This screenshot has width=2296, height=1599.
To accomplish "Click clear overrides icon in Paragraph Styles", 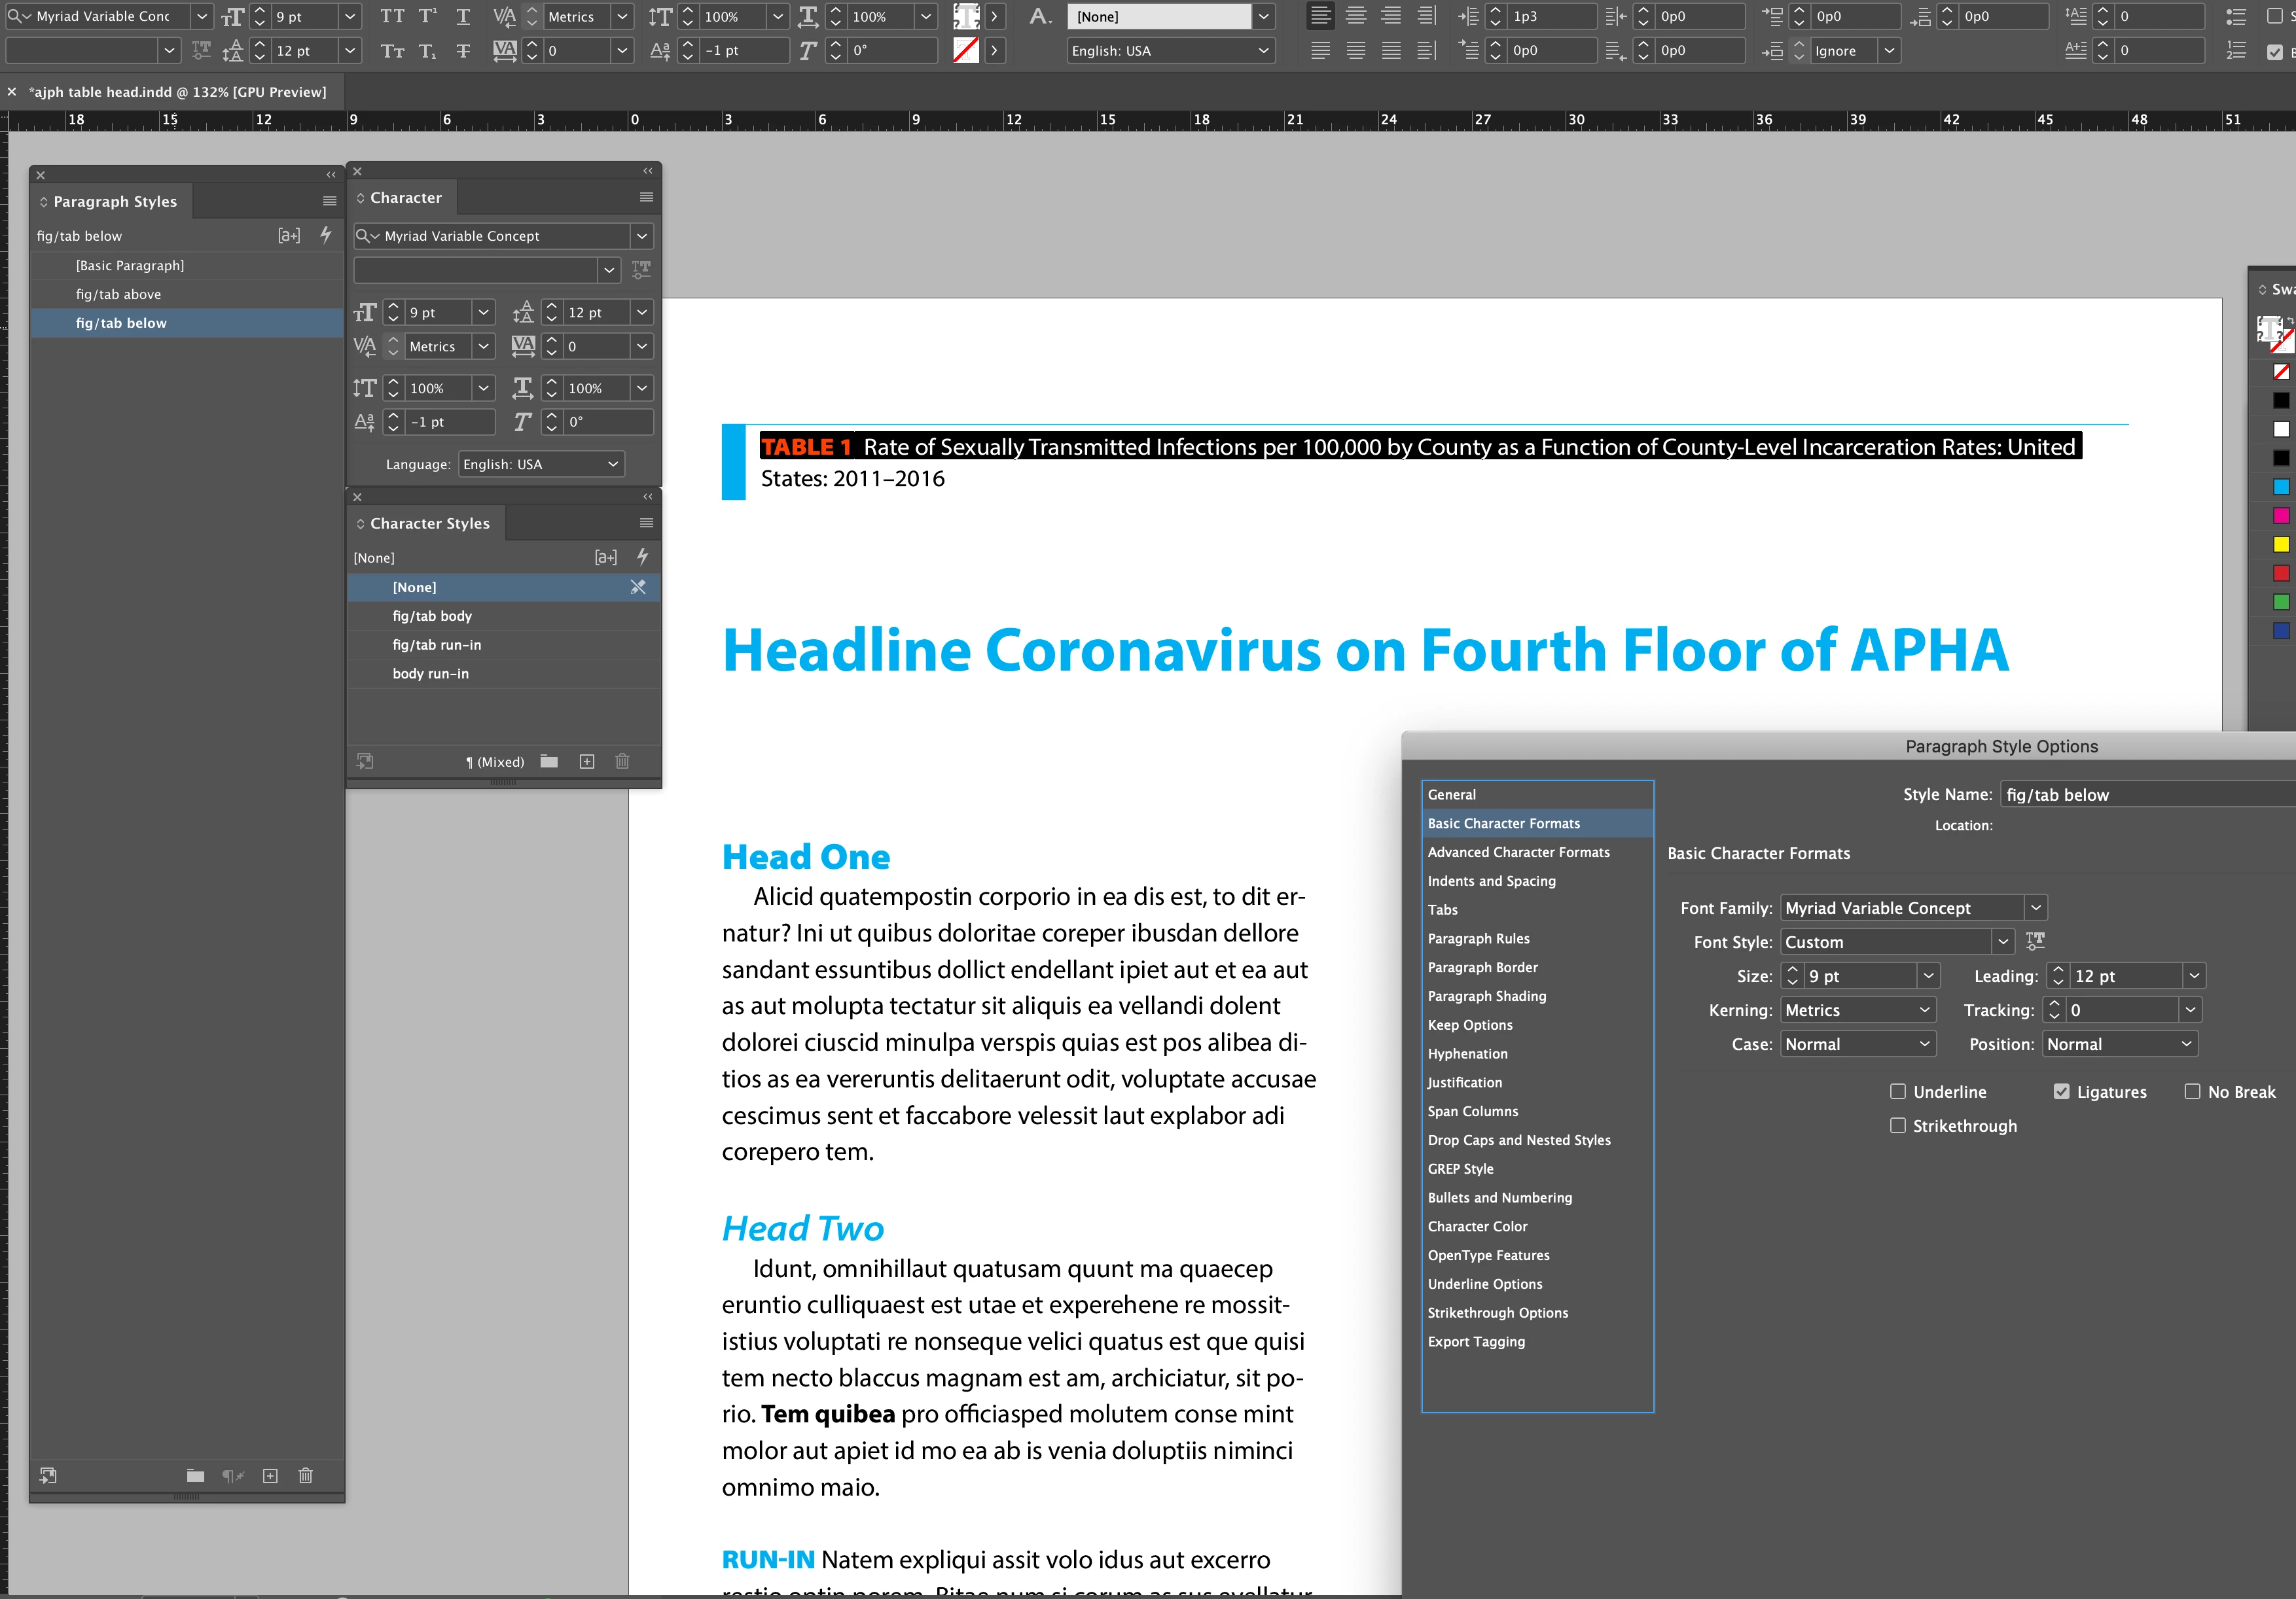I will (233, 1476).
